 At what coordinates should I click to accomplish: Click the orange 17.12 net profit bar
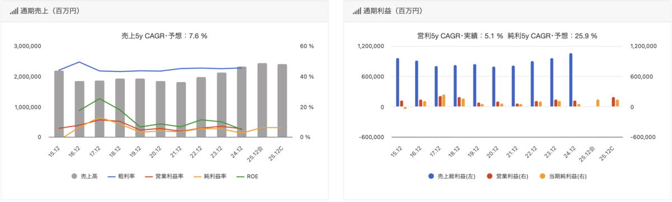coord(444,101)
